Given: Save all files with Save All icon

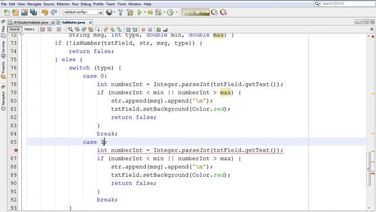Looking at the screenshot, I should coord(33,12).
